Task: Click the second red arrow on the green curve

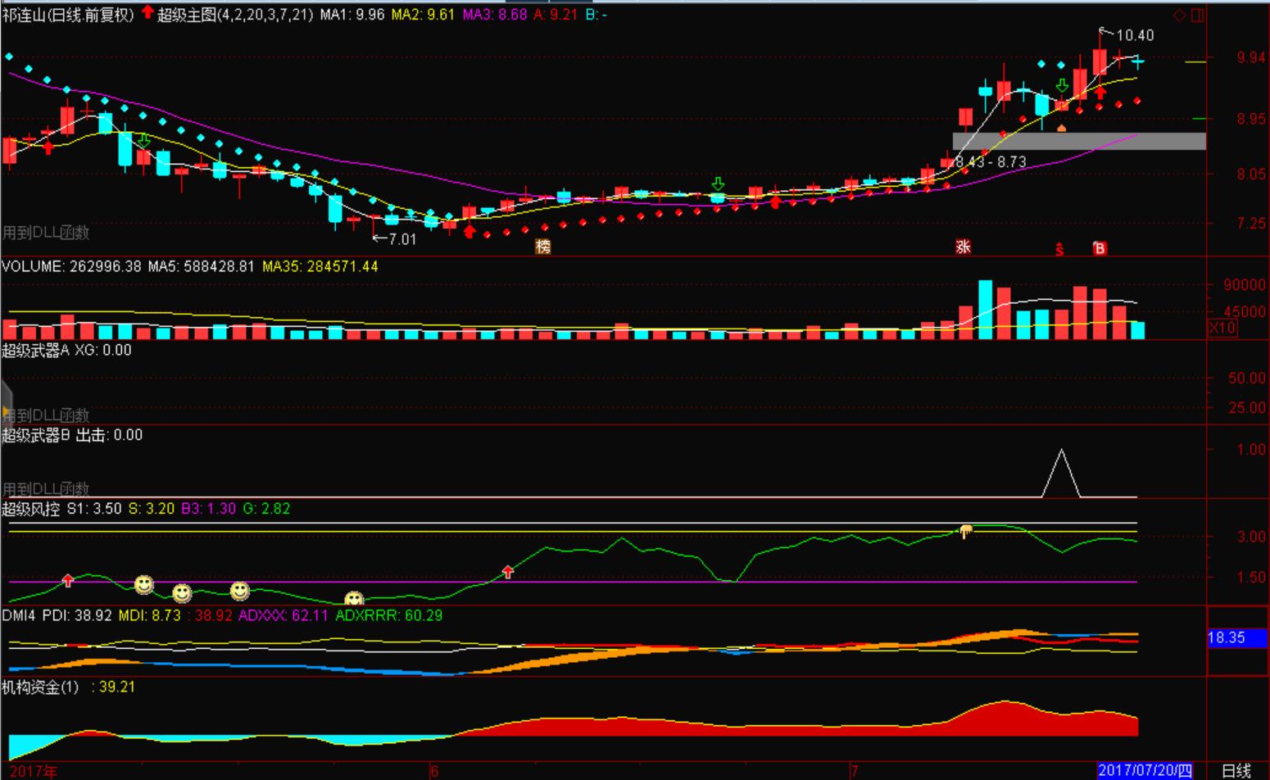Action: coord(508,572)
